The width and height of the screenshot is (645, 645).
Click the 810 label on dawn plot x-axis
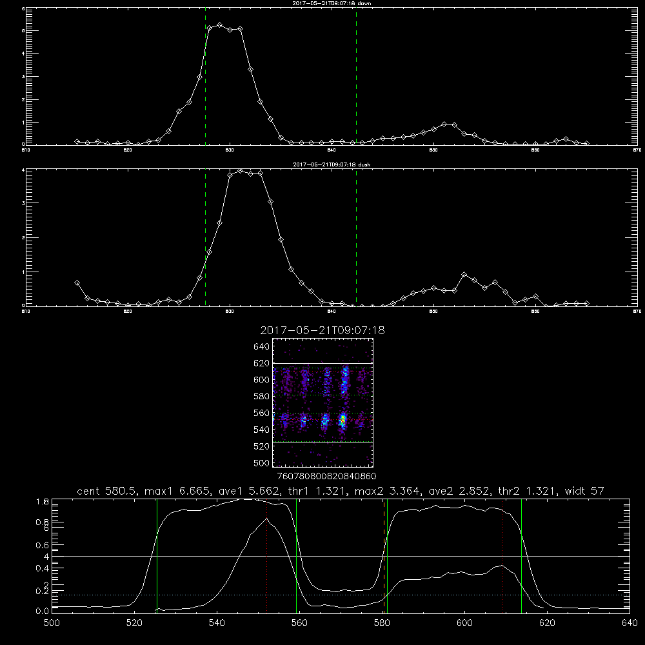coord(26,150)
